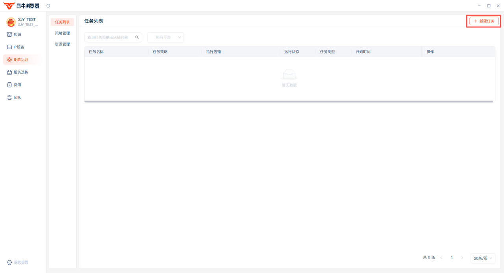Open the 资源管理 tab
Viewport: 504px width, 273px height.
(x=62, y=45)
